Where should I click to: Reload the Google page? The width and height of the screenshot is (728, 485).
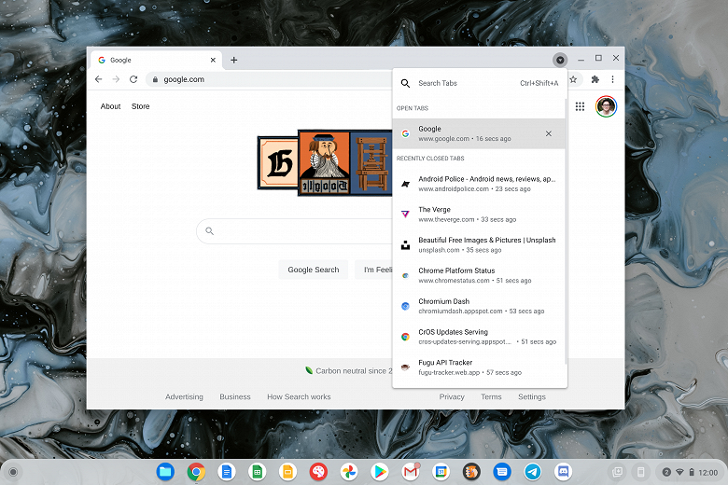pyautogui.click(x=133, y=79)
